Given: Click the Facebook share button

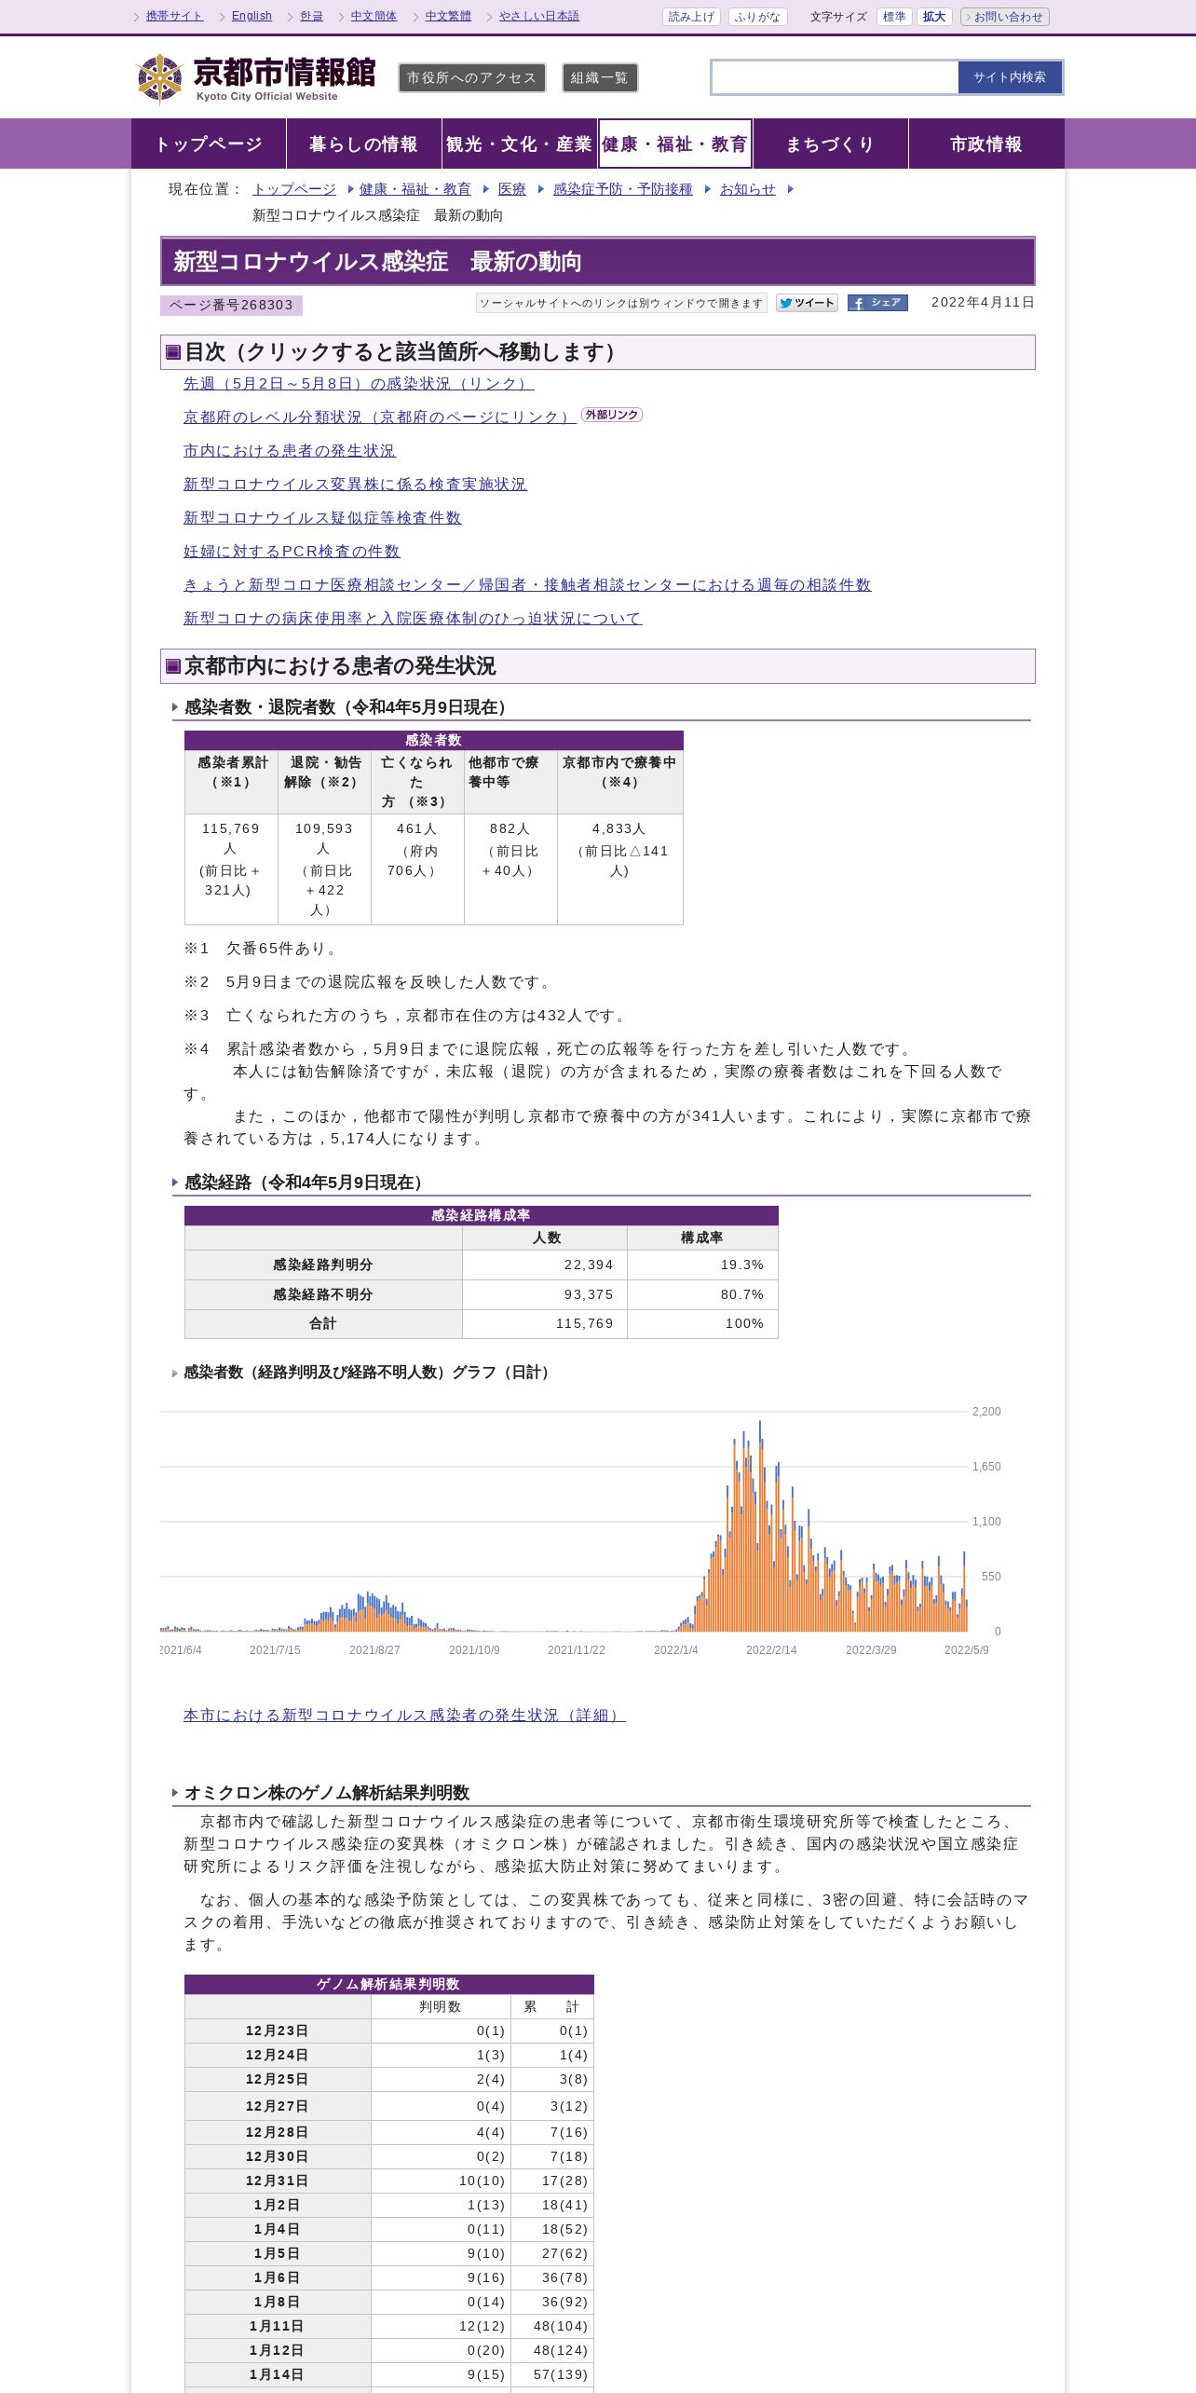Looking at the screenshot, I should click(877, 303).
